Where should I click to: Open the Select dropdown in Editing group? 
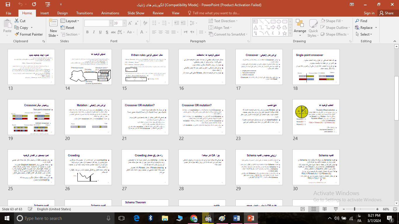[364, 34]
